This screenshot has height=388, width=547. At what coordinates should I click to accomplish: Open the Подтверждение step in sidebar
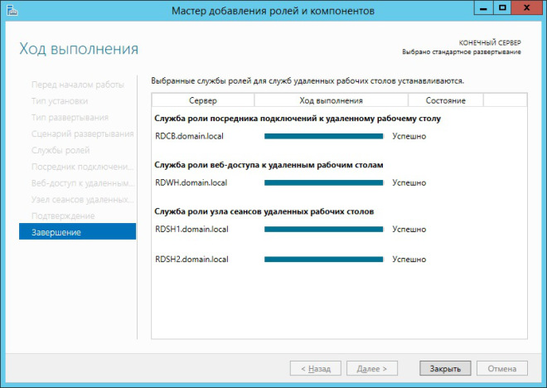point(63,216)
